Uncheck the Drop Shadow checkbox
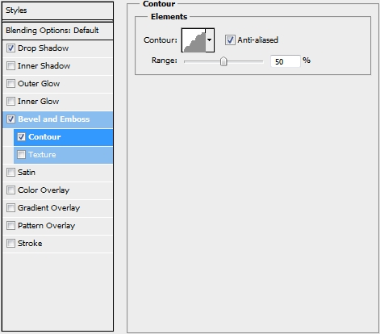380x334 pixels. [x=10, y=48]
